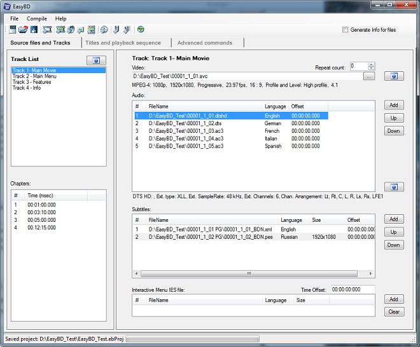Click the green filmstrip add-video toolbar icon
Image resolution: width=420 pixels, height=347 pixels.
click(60, 29)
